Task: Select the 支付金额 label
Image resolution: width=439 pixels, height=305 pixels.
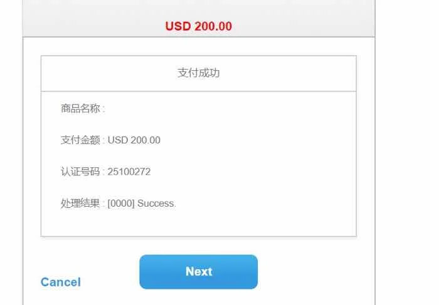Action: [80, 140]
